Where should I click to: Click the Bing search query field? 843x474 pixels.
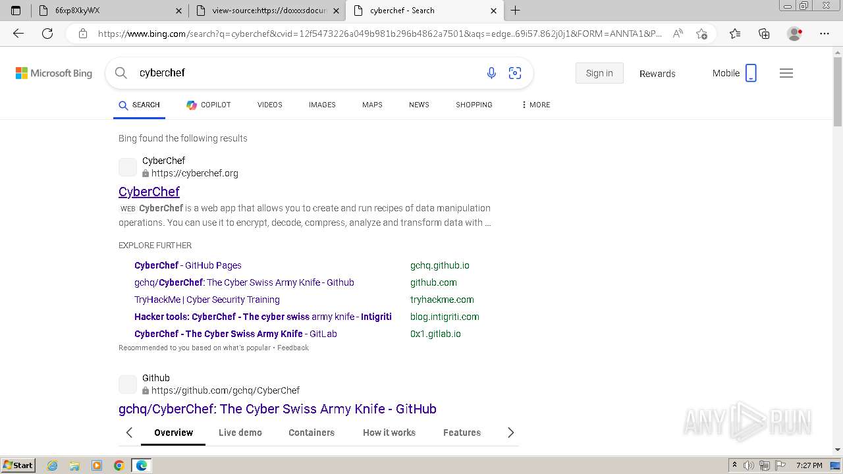coord(303,73)
